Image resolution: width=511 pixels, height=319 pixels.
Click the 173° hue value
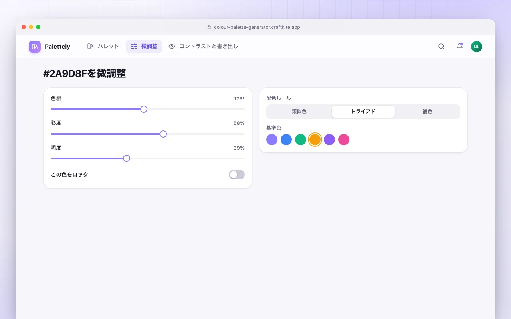pos(240,99)
